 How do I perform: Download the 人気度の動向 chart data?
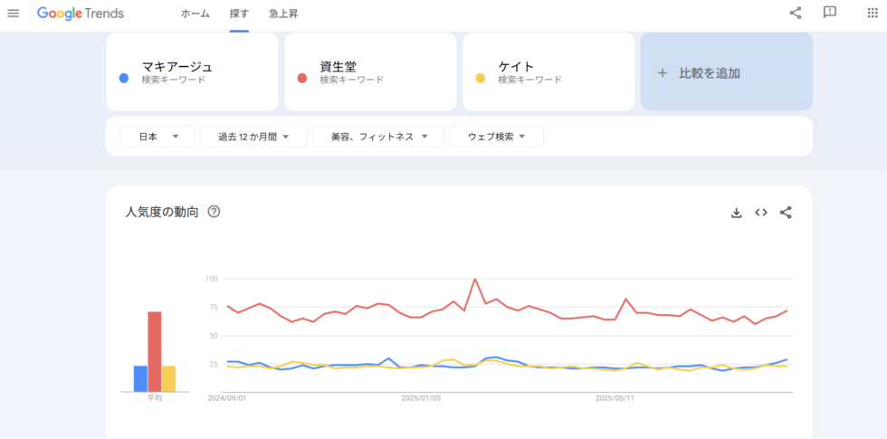736,213
